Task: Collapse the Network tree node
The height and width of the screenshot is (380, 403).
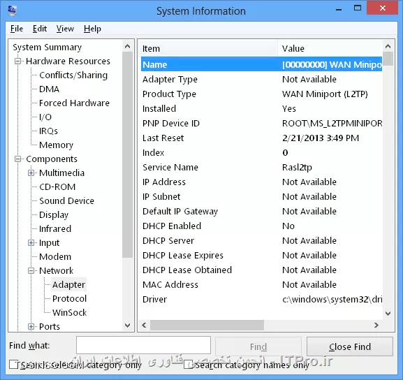Action: click(x=31, y=271)
